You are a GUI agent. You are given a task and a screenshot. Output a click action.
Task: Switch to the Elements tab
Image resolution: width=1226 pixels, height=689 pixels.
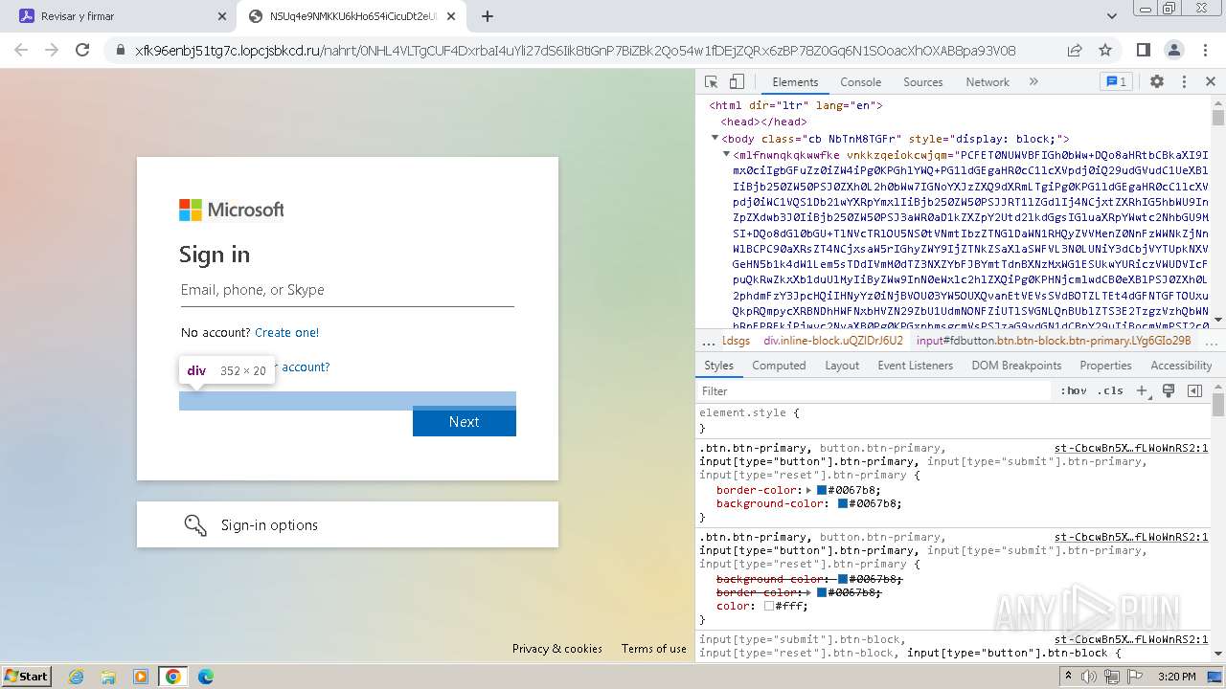click(x=795, y=82)
